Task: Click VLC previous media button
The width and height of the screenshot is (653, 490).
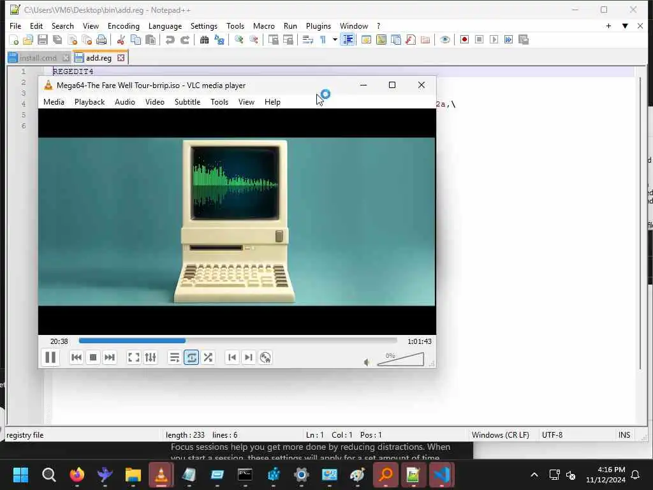Action: (x=77, y=357)
